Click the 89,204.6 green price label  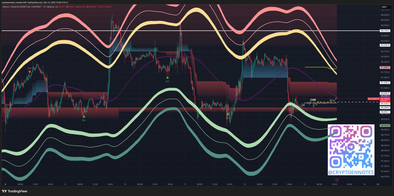point(385,125)
